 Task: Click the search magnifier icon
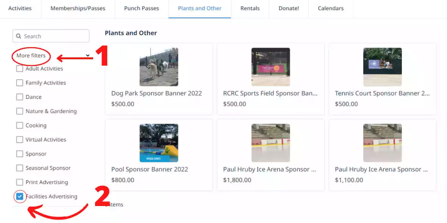(x=19, y=36)
